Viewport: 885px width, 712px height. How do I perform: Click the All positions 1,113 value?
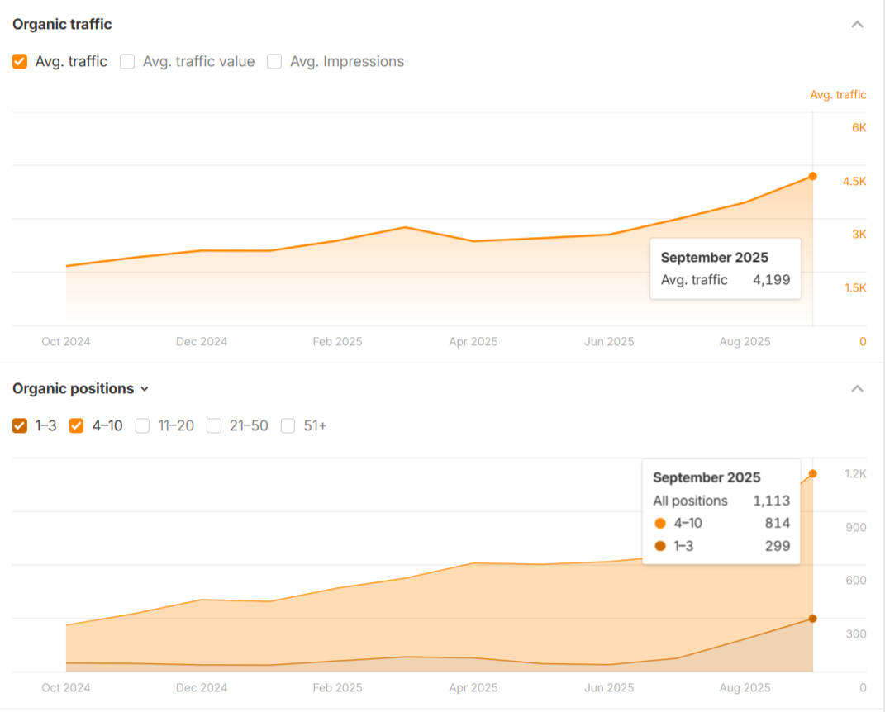click(772, 501)
